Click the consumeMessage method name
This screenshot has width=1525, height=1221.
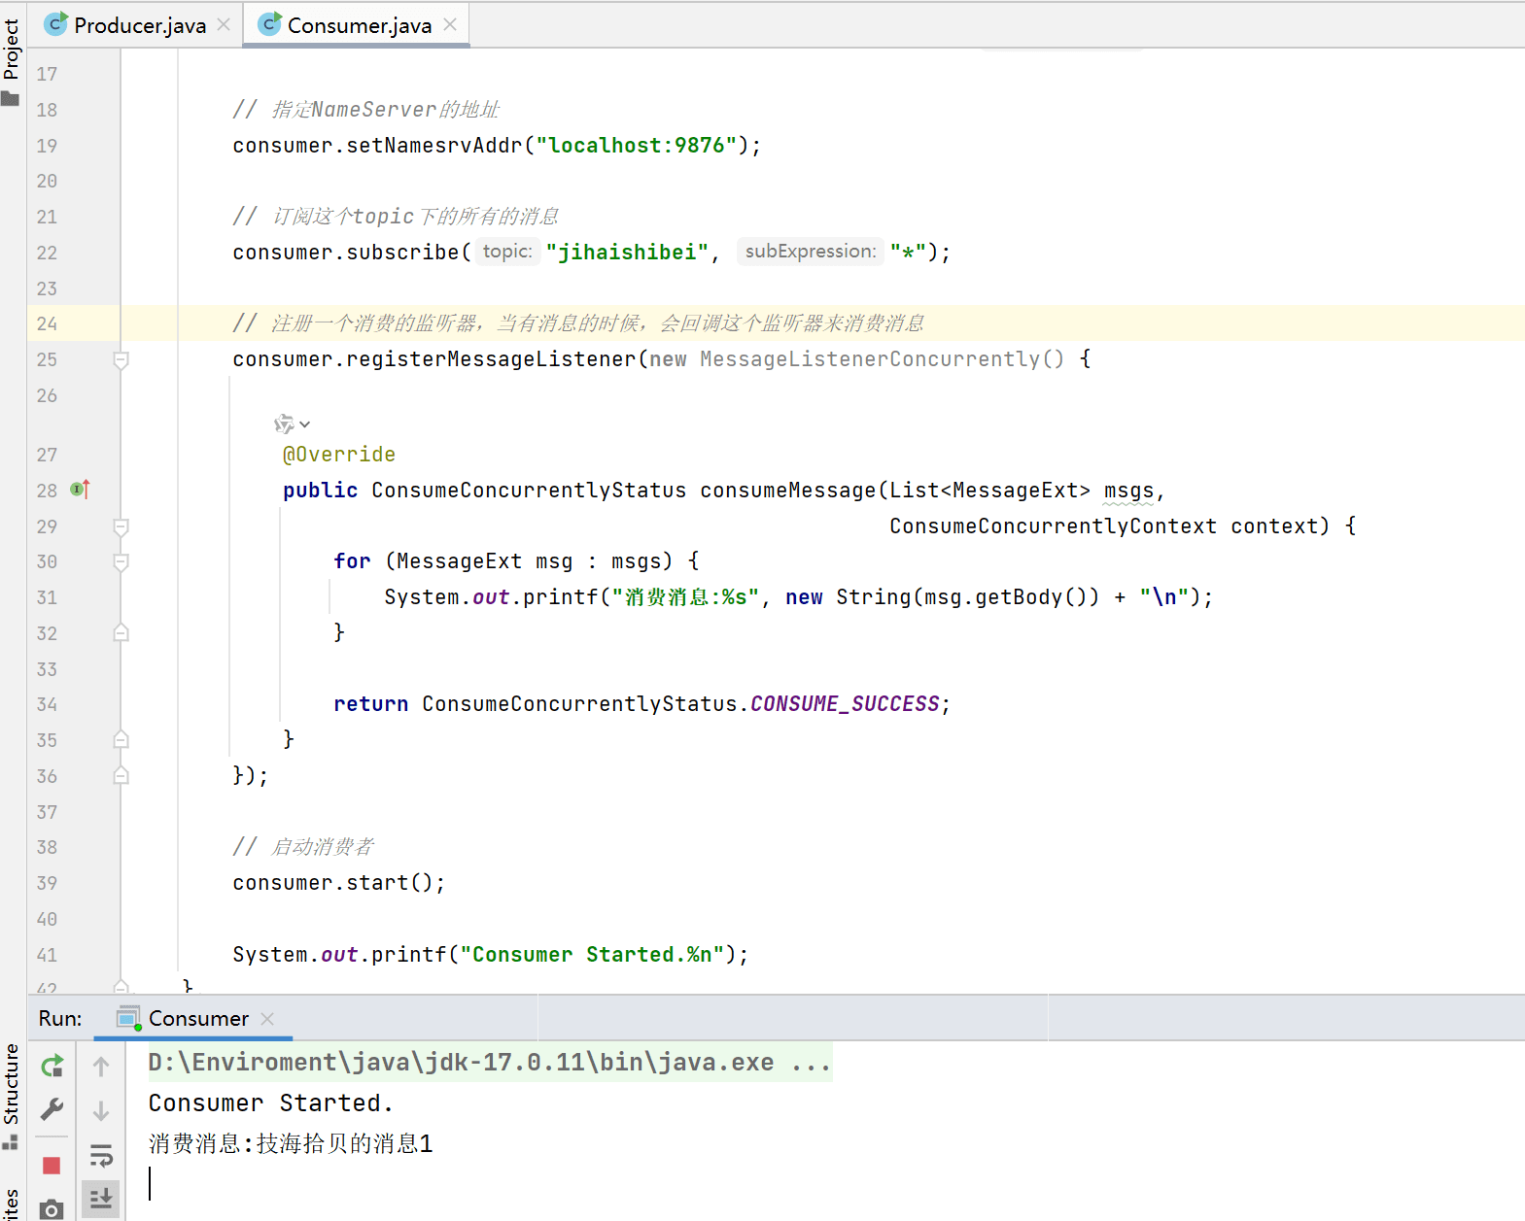click(787, 490)
